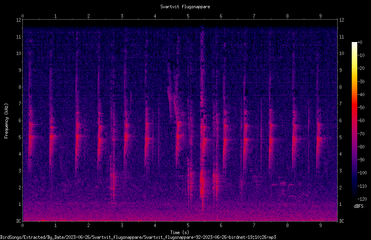Screen dimensions: 371x240
Task: Click the "6" tick on bottom time axis
Action: (x=221, y=225)
